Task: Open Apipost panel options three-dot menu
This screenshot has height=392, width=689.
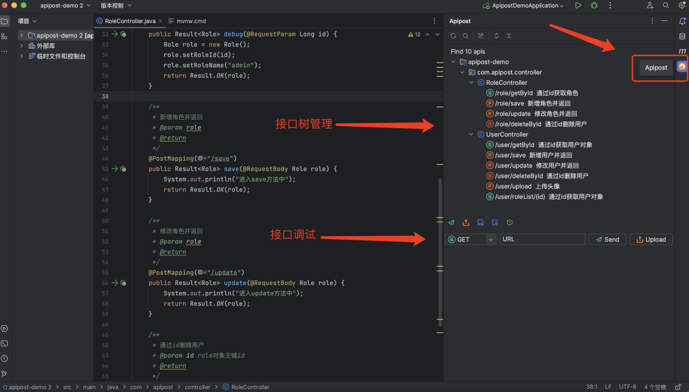Action: click(x=652, y=21)
